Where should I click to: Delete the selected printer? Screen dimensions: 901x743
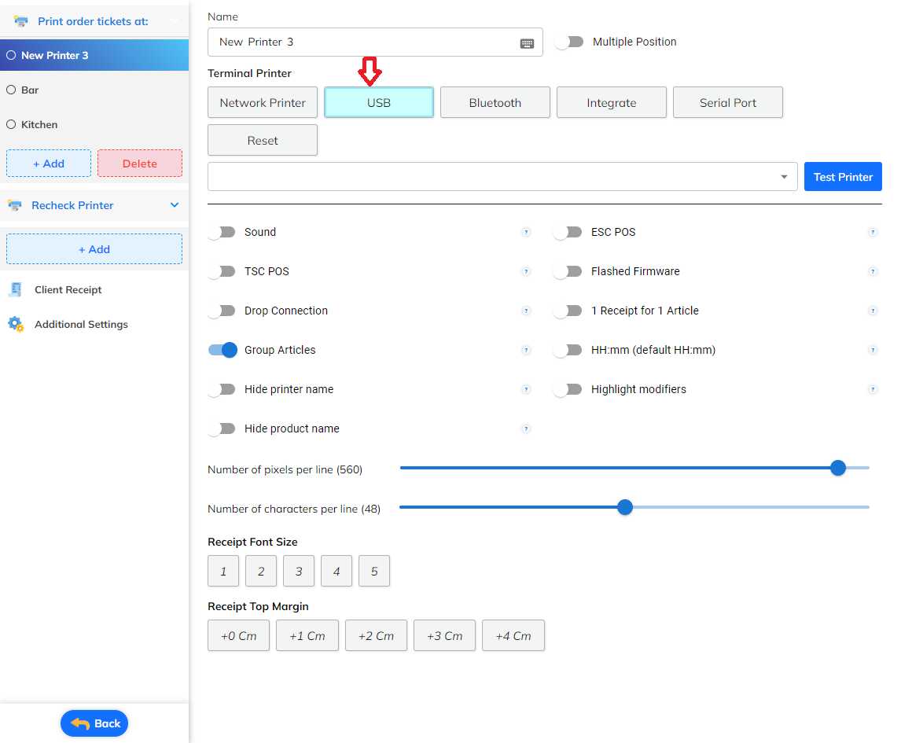coord(140,164)
